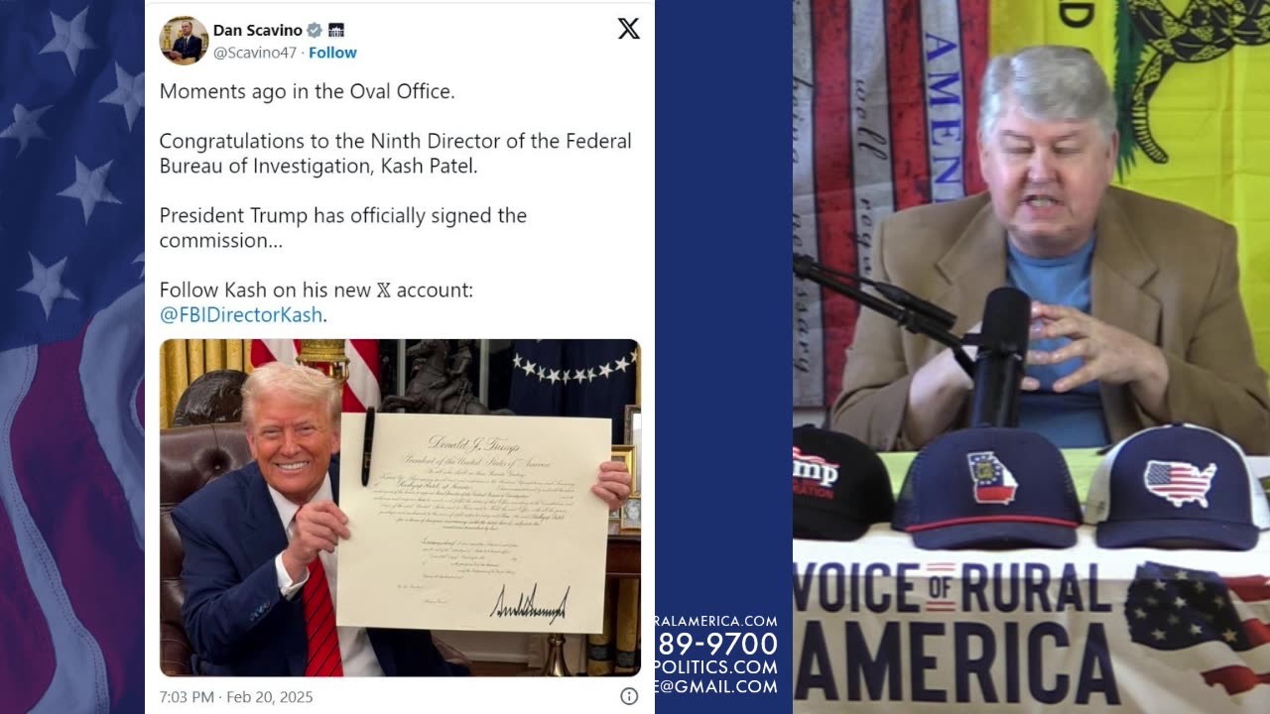Click the X logo icon in the tweet
1270x714 pixels.
[x=629, y=29]
